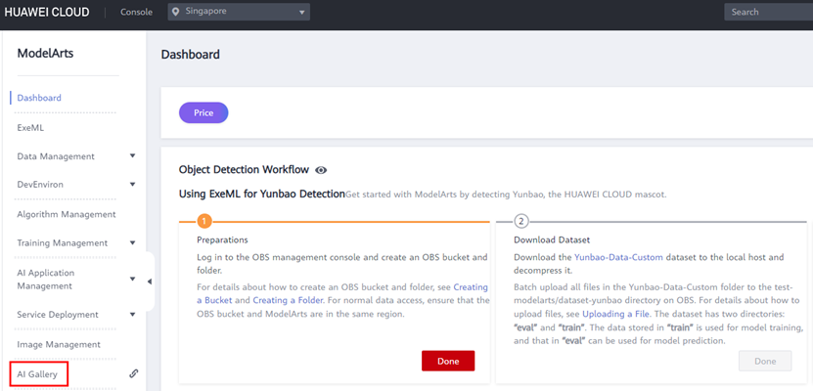Expand the DevEnviron submenu arrow
The width and height of the screenshot is (813, 391).
(132, 185)
